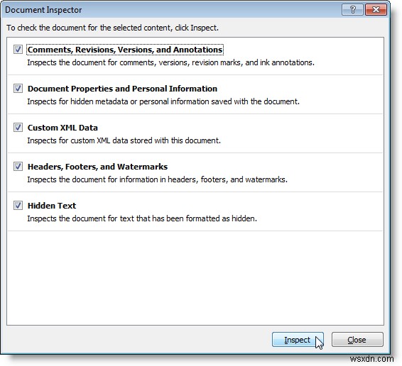This screenshot has height=366, width=402.
Task: Click the Close button at bottom
Action: click(357, 340)
